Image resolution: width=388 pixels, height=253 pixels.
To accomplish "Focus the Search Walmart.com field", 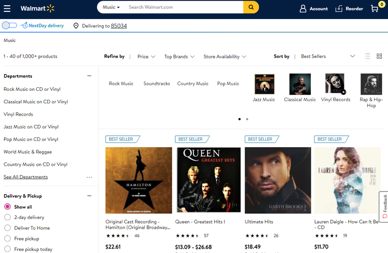I will (x=184, y=7).
